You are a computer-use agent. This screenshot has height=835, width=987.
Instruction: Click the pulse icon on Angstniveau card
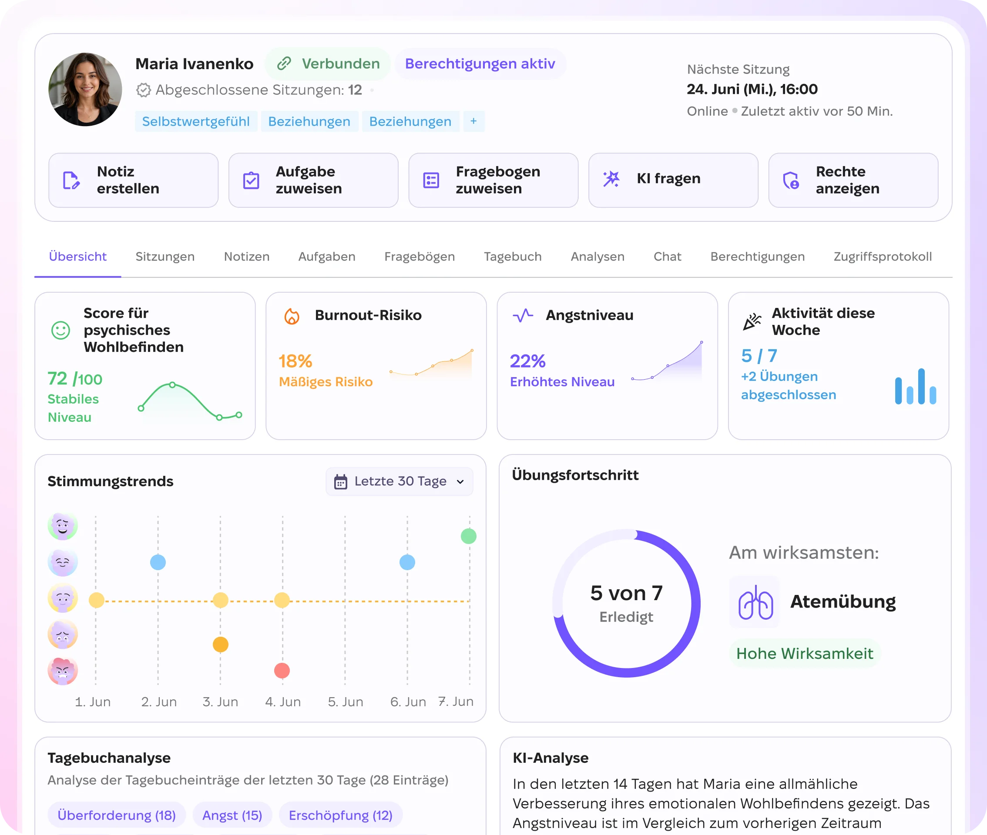coord(523,315)
